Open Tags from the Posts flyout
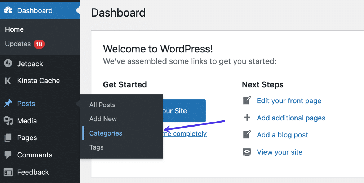 [x=96, y=147]
